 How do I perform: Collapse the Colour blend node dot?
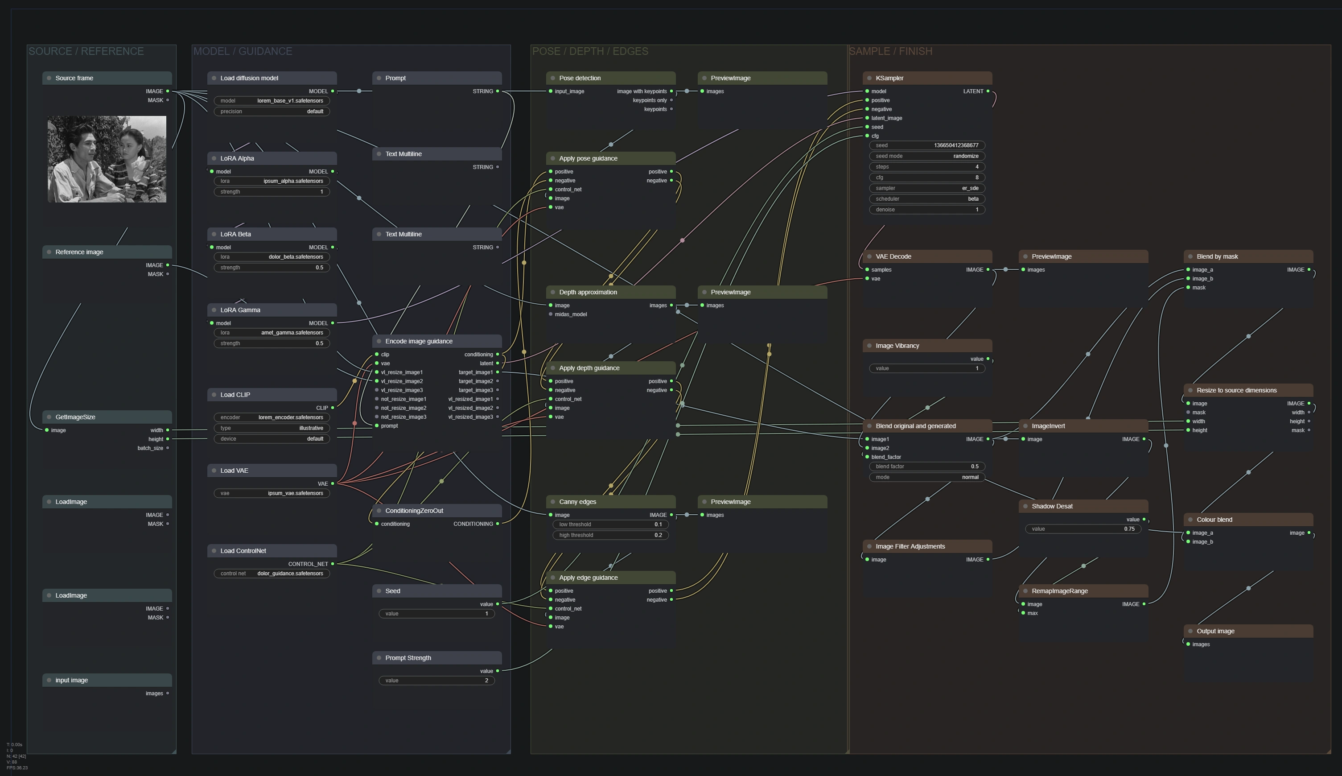tap(1190, 520)
